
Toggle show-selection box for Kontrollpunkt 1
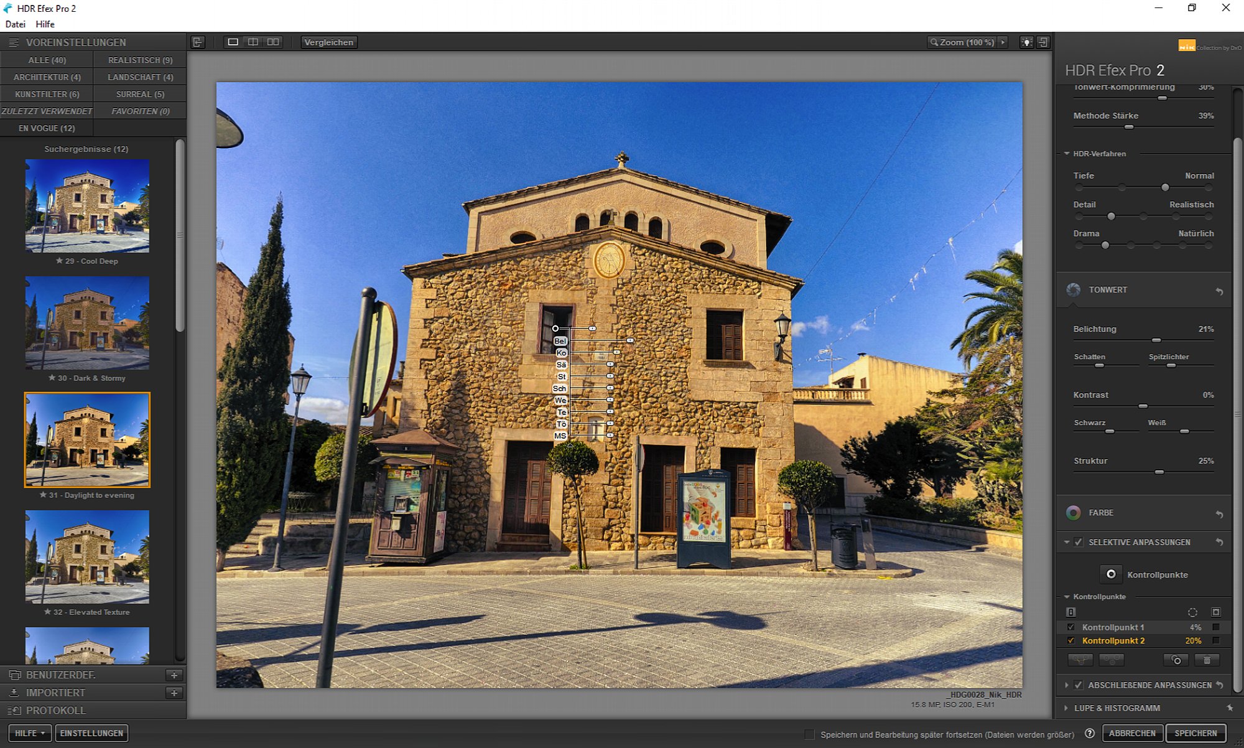click(x=1216, y=627)
